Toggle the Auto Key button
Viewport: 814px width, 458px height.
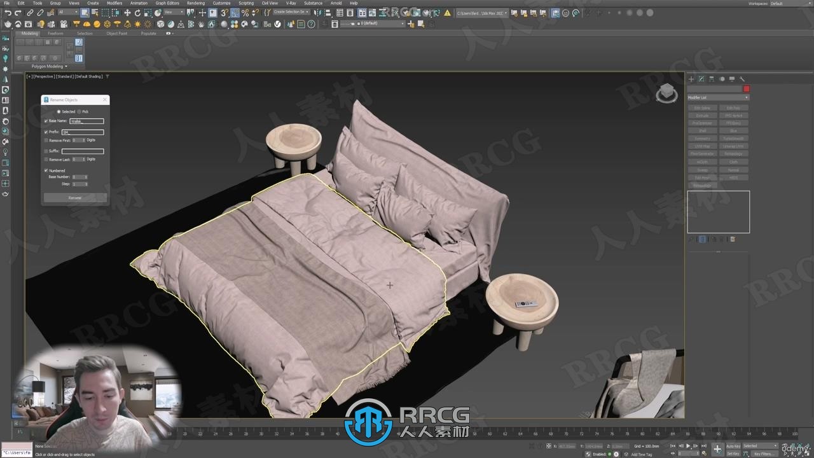[x=733, y=446]
